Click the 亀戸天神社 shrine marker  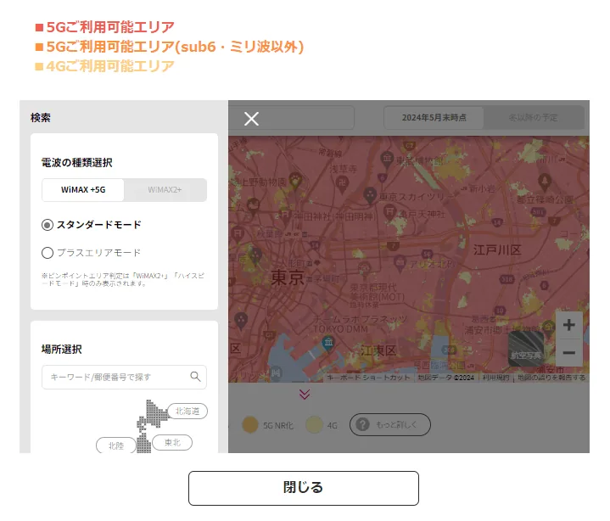coord(389,212)
